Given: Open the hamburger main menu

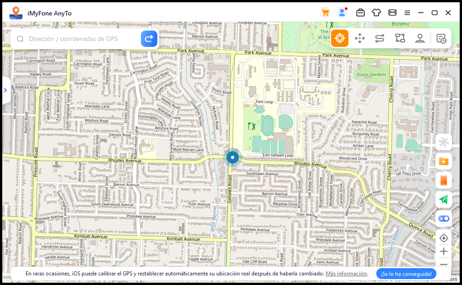Looking at the screenshot, I should coord(407,13).
